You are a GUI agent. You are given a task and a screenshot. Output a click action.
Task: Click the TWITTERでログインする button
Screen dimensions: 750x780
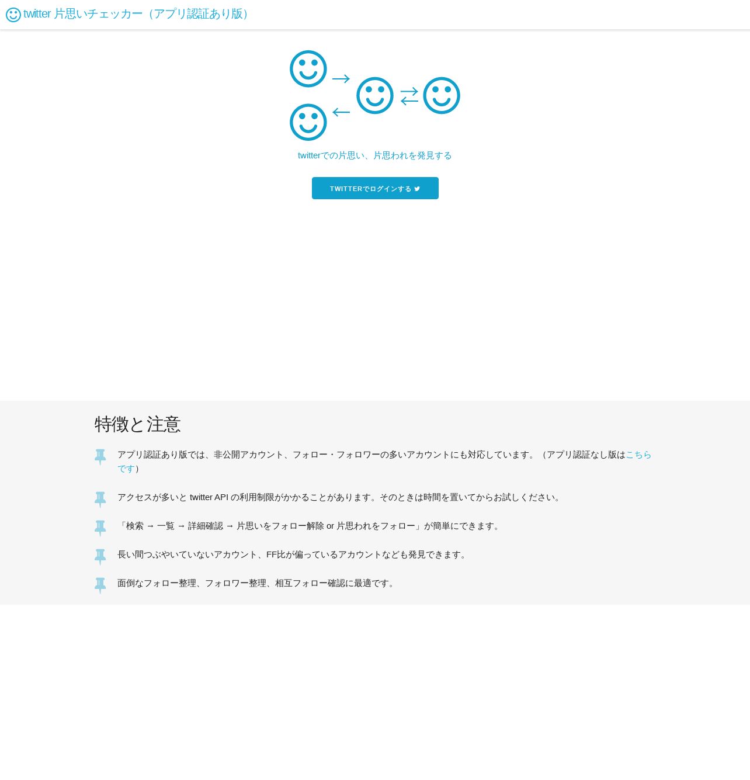pos(375,188)
